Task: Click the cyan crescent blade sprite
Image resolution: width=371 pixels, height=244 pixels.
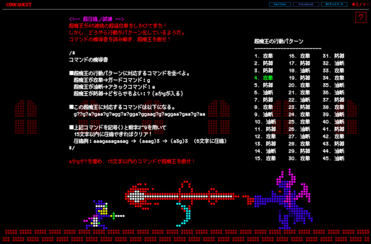Action: point(184,215)
